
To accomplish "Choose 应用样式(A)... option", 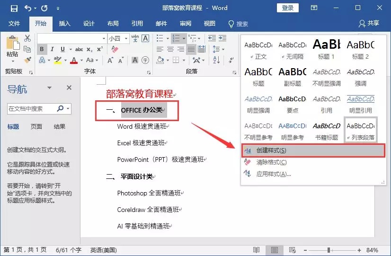I will point(313,174).
